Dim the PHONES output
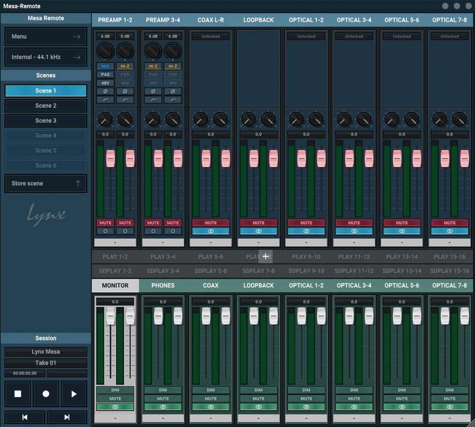 [163, 390]
